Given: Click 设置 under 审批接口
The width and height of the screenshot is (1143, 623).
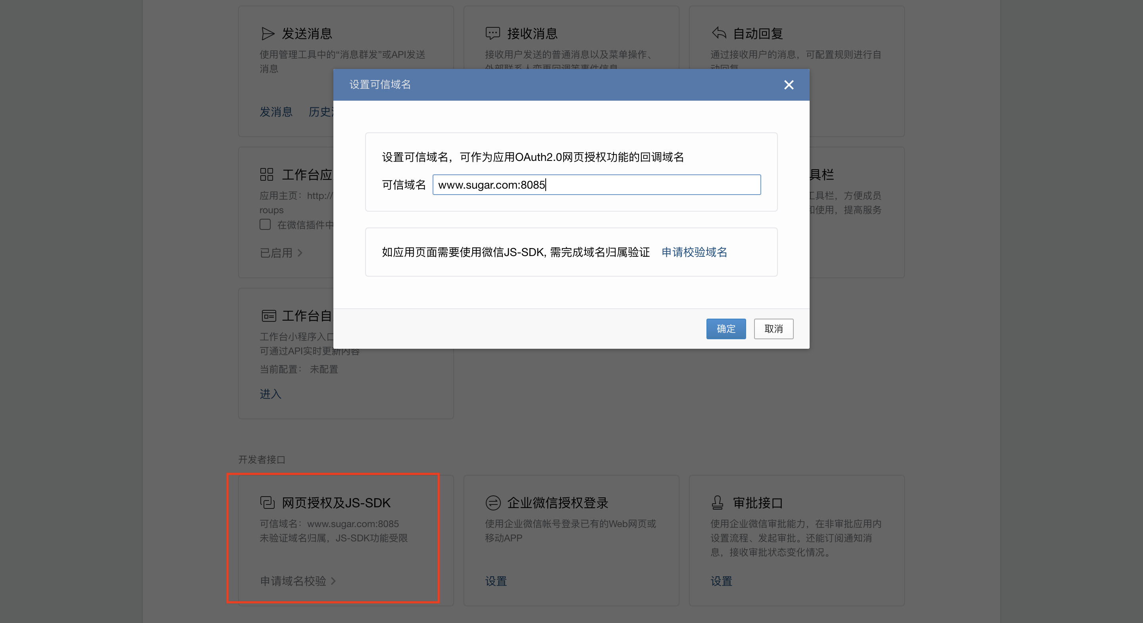Looking at the screenshot, I should (x=722, y=581).
